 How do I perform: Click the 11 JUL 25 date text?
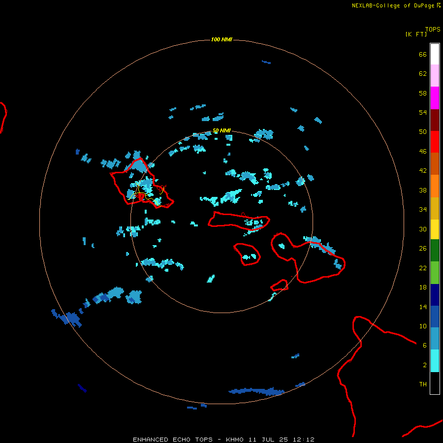pos(268,440)
